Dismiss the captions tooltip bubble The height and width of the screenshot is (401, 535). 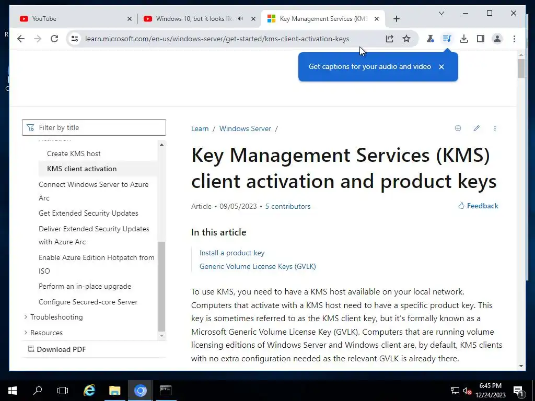[441, 67]
